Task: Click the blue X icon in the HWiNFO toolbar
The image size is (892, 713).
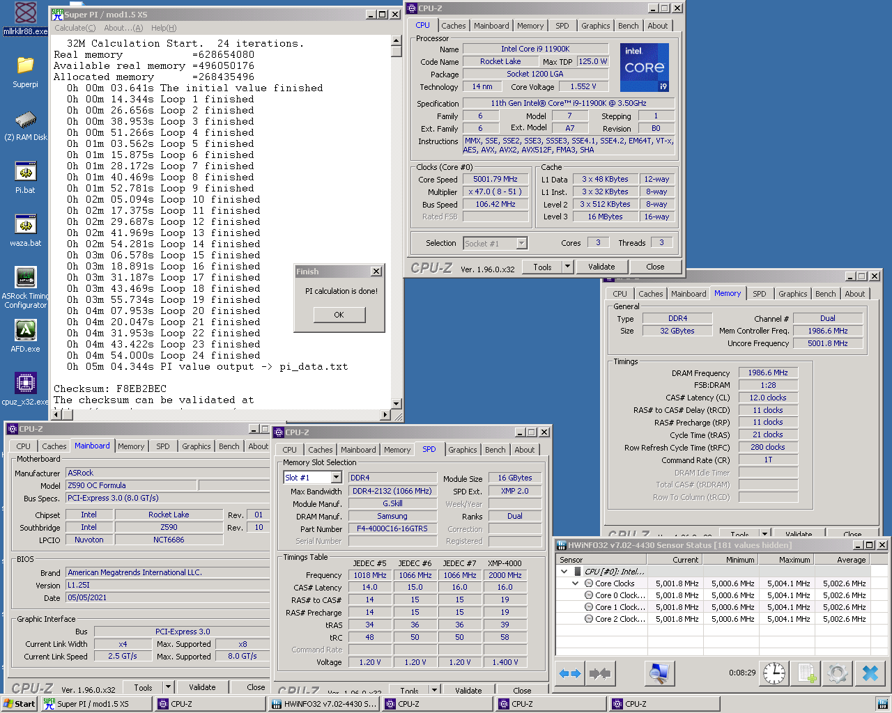Action: click(870, 673)
